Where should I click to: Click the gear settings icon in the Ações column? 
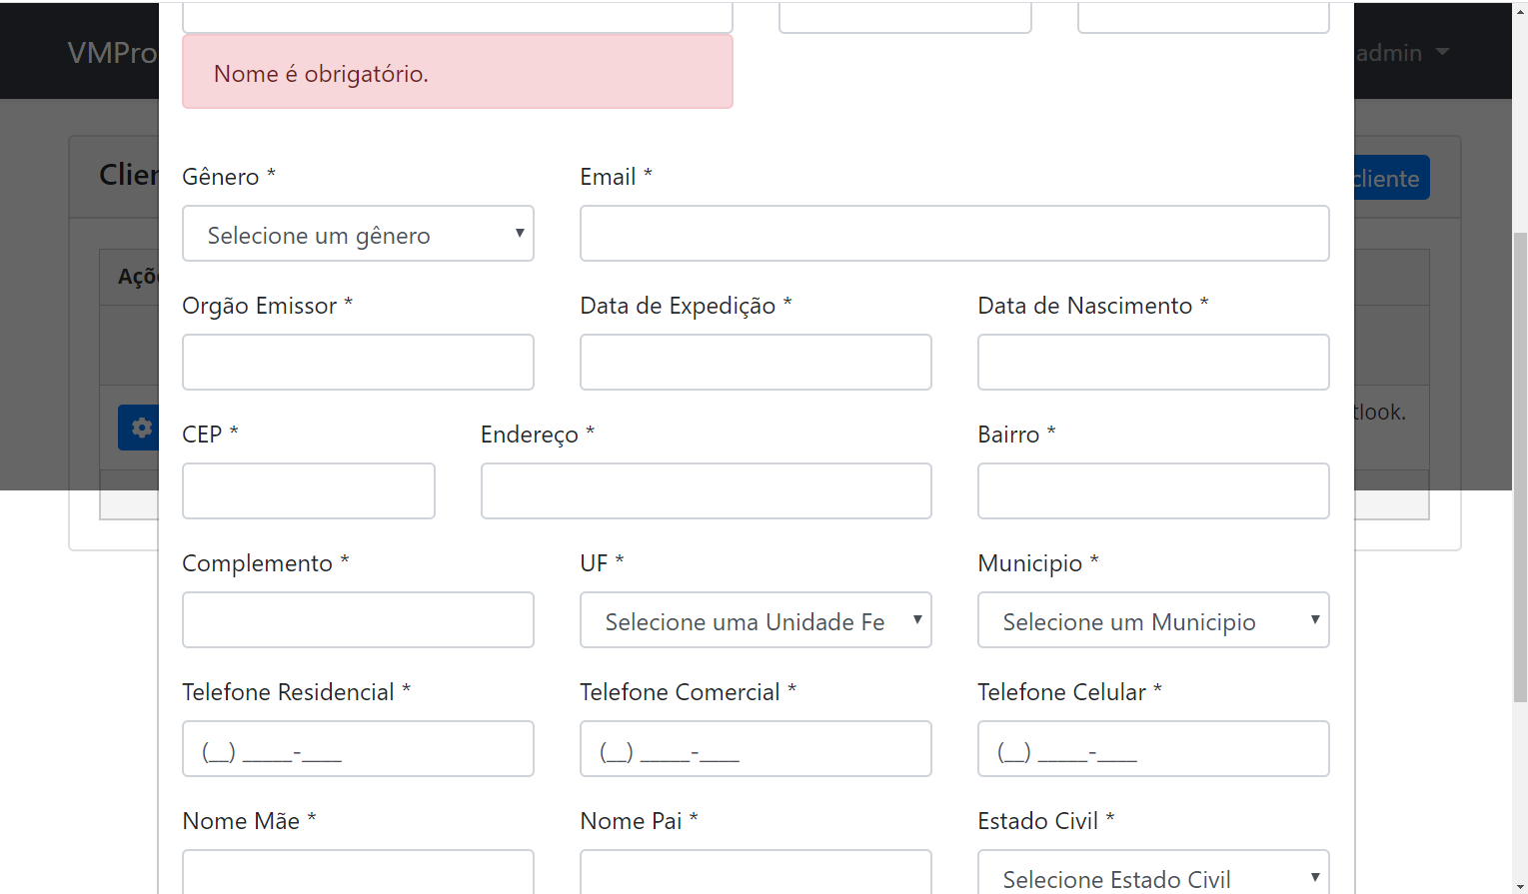[x=141, y=428]
